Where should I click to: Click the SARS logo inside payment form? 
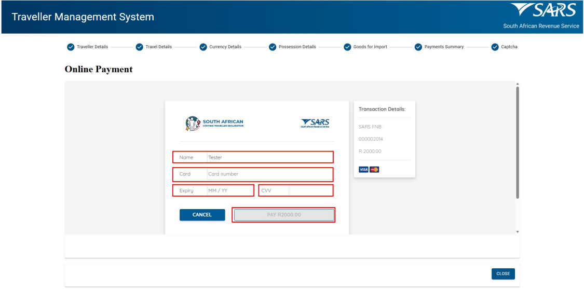[315, 122]
